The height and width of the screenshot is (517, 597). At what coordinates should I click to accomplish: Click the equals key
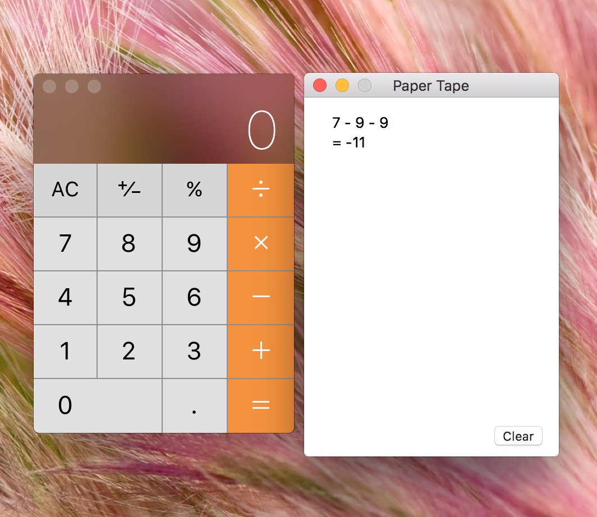pos(261,405)
